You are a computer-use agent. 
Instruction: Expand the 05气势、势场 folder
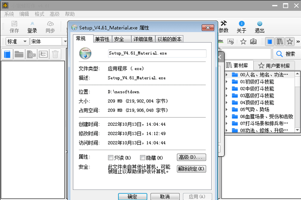point(227,110)
